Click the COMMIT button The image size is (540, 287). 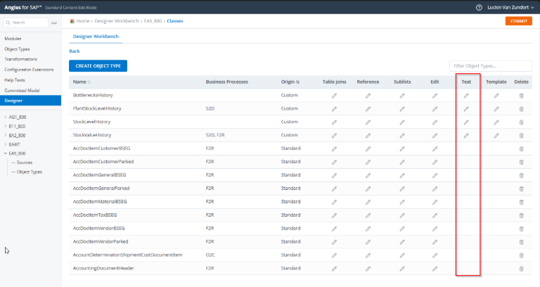pyautogui.click(x=519, y=21)
